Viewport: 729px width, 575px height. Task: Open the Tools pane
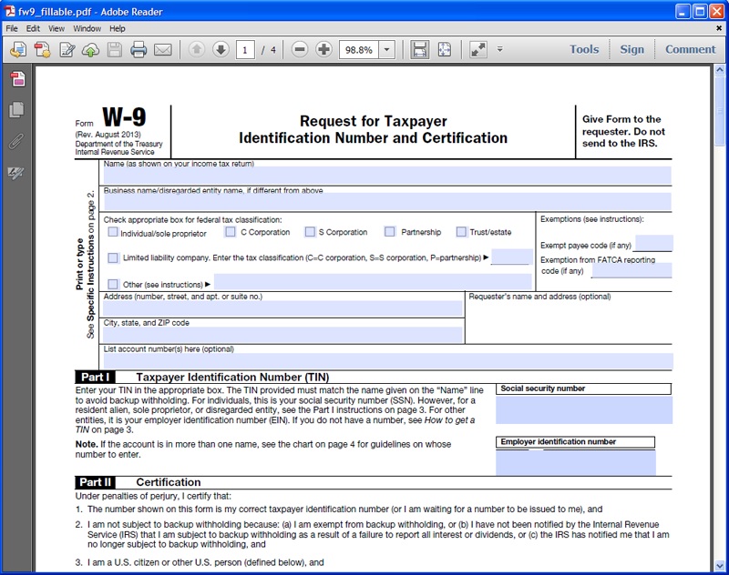pyautogui.click(x=584, y=49)
